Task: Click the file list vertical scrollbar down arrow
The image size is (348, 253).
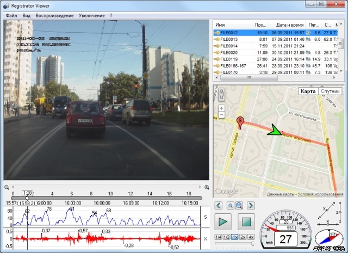Action: pyautogui.click(x=341, y=71)
